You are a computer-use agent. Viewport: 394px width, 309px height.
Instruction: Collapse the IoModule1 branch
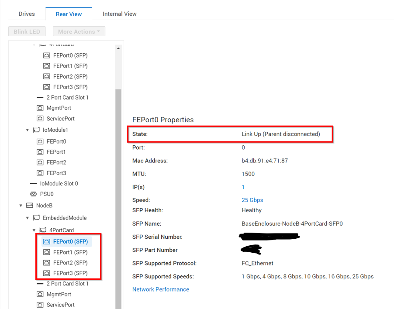[27, 130]
